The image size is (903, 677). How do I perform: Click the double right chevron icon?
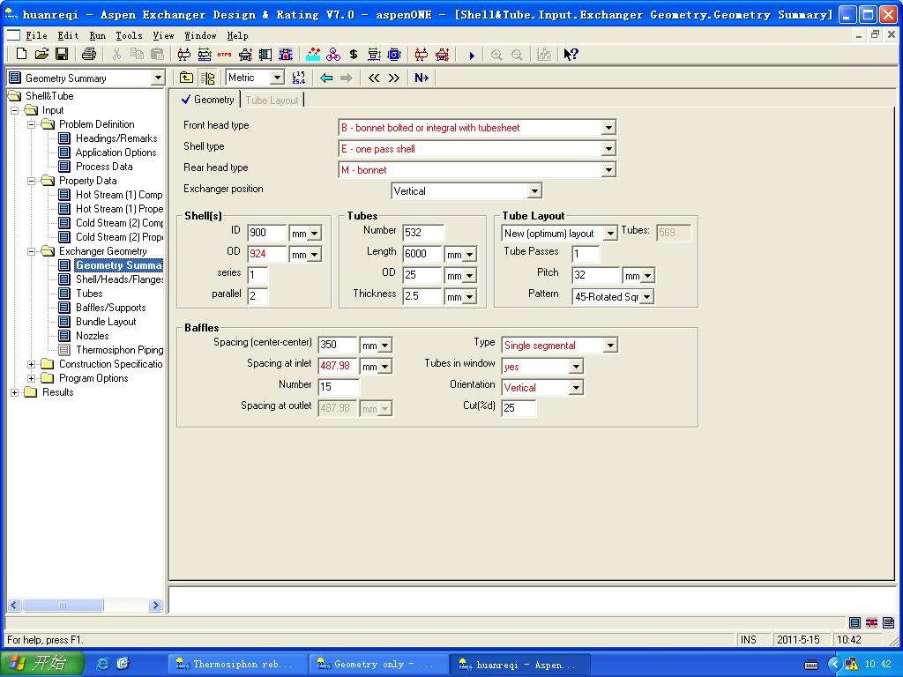point(394,78)
